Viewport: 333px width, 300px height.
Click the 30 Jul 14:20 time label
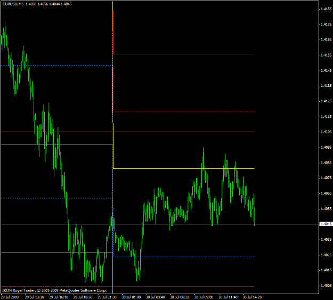(253, 297)
